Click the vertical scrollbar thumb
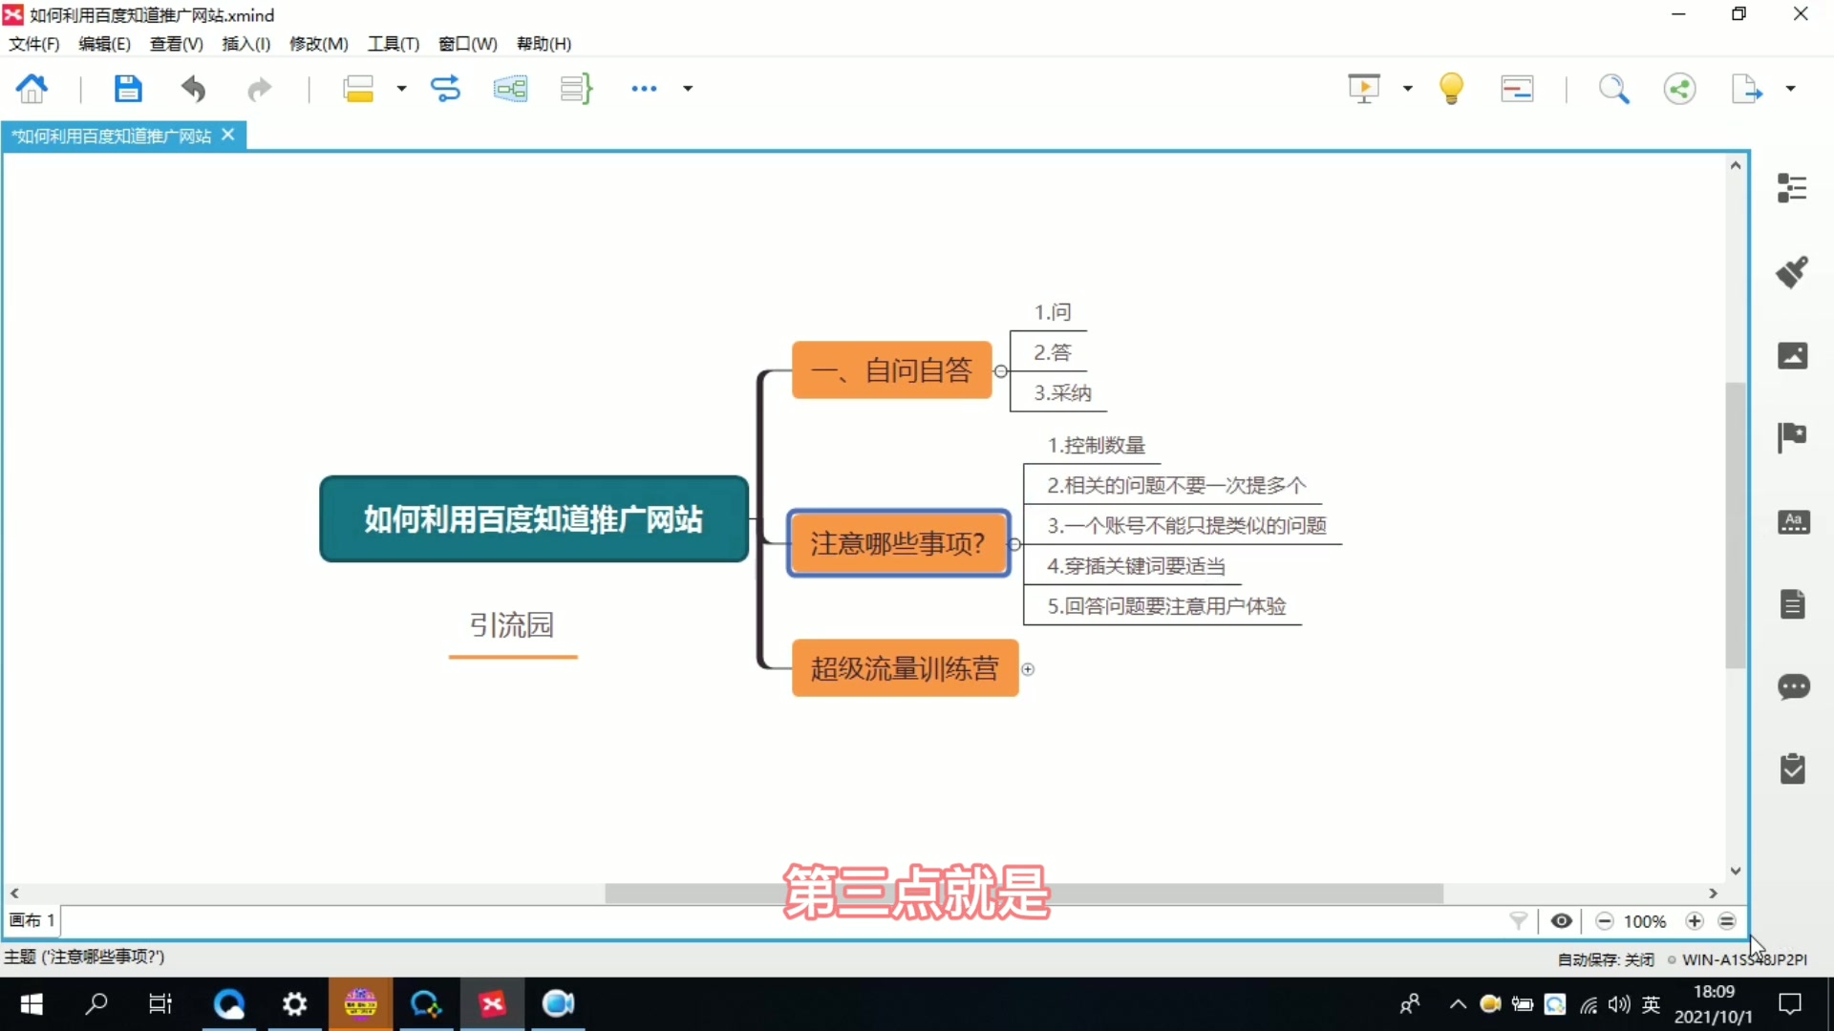The width and height of the screenshot is (1834, 1031). 1736,525
